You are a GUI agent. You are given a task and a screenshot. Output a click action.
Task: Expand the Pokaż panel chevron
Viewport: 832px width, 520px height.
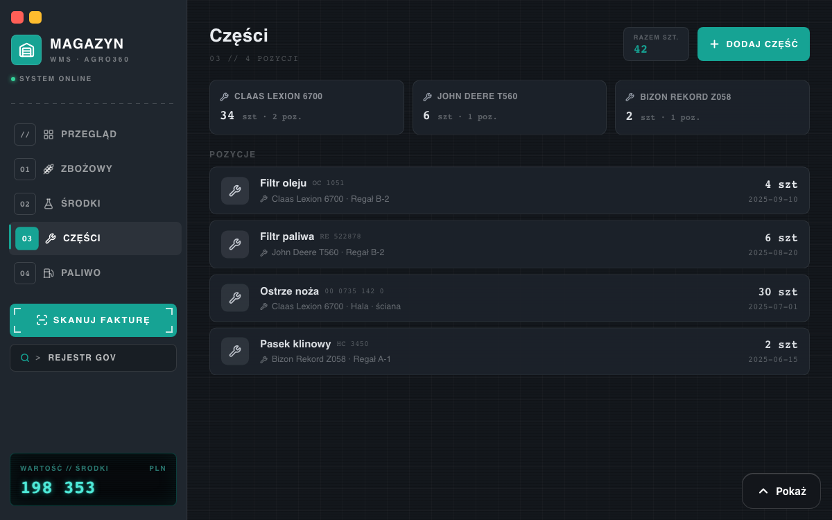click(x=763, y=491)
